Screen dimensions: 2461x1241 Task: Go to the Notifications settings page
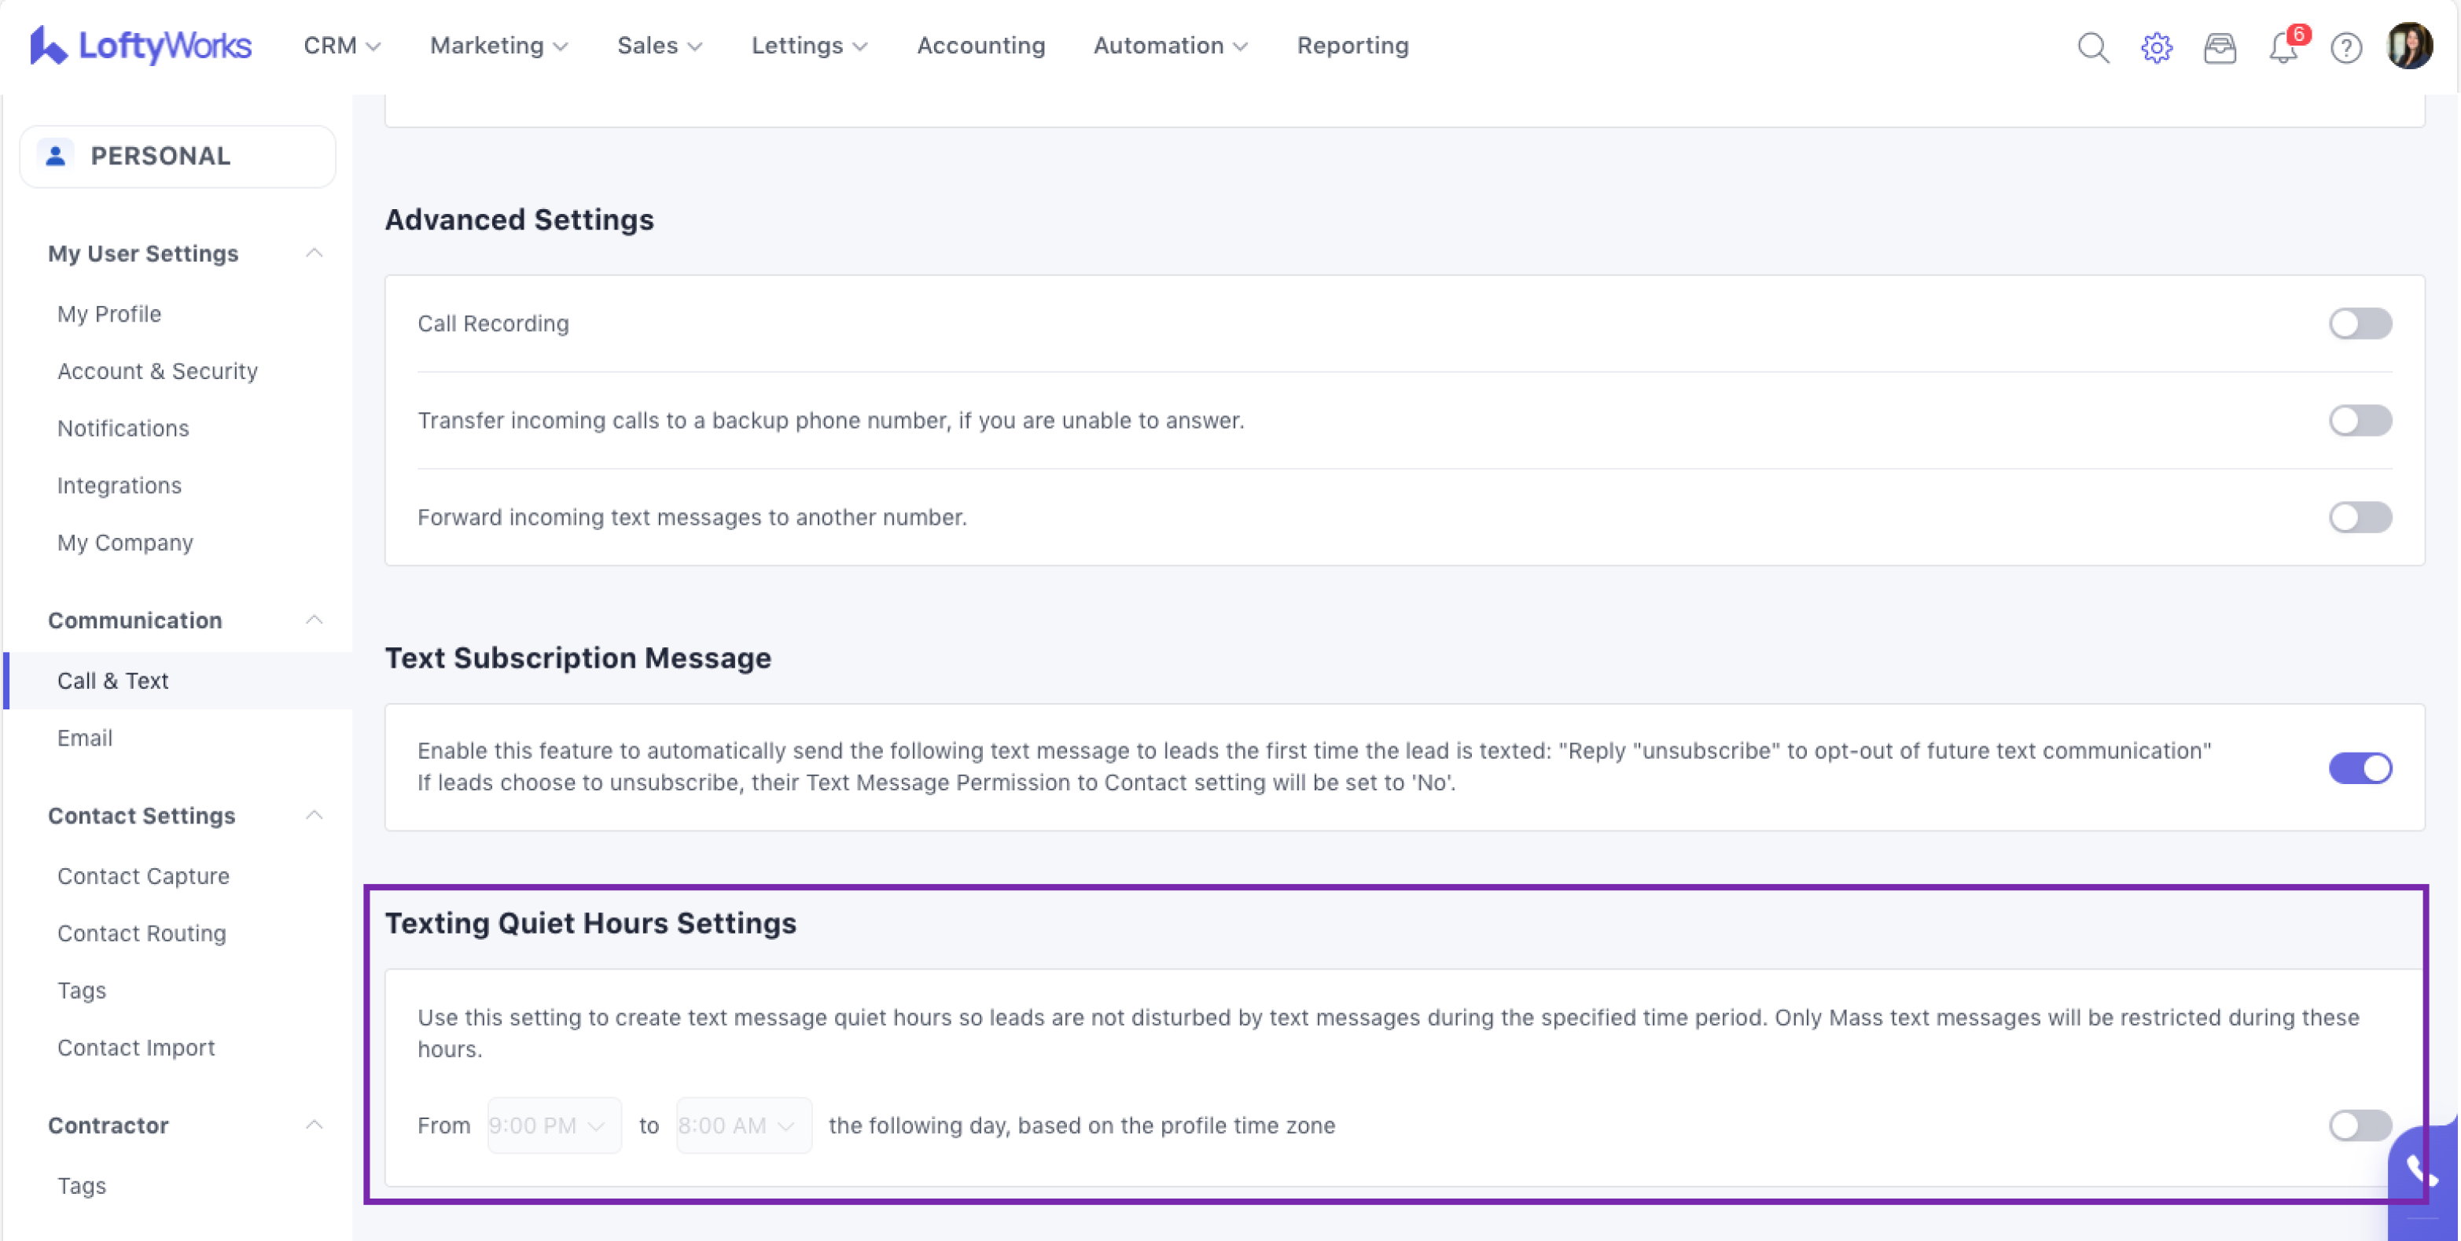[123, 428]
